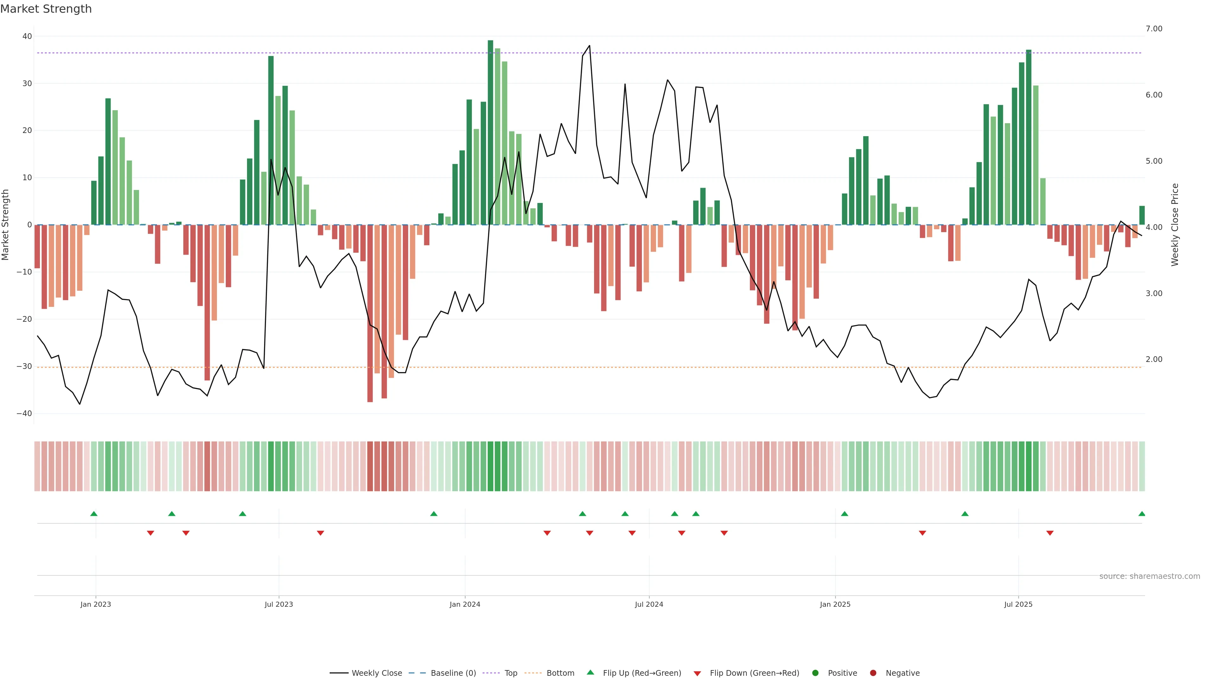
Task: Click the Negative red circle legend icon
Action: pos(873,673)
